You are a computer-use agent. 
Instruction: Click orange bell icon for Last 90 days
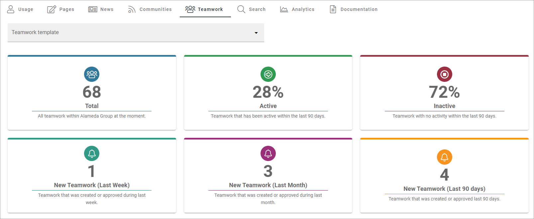click(x=445, y=157)
